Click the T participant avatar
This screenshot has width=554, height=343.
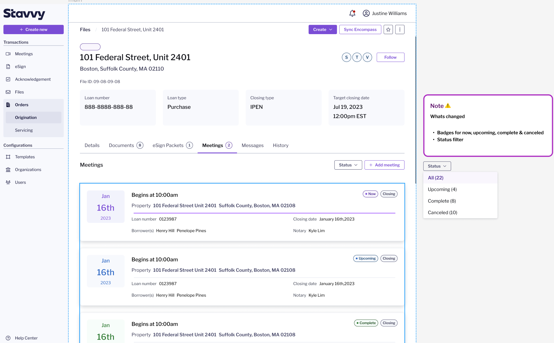click(x=357, y=57)
